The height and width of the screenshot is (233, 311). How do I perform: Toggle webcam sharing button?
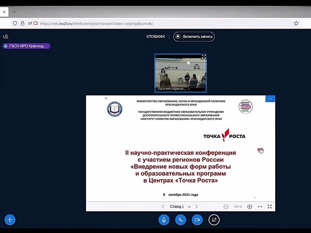point(197,220)
